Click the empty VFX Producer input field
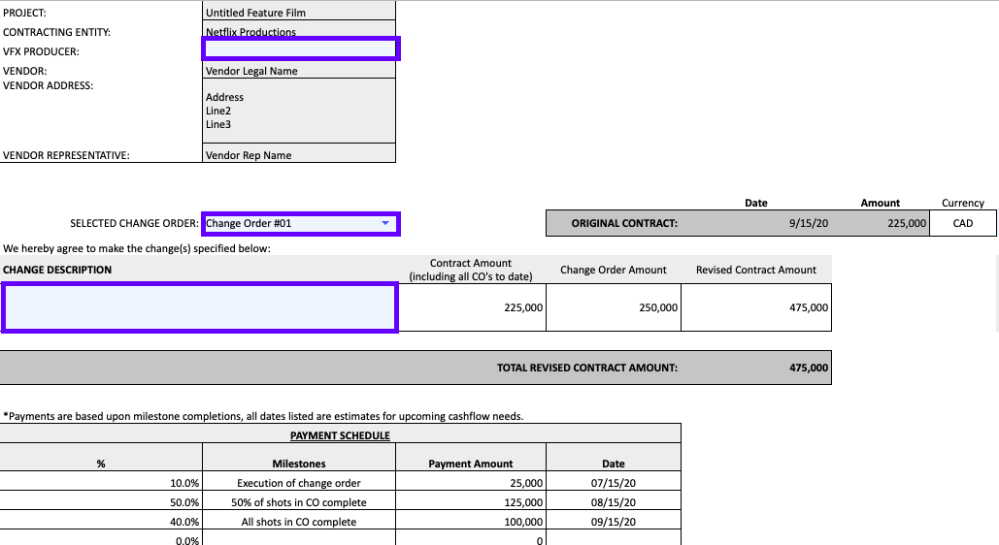The image size is (999, 545). point(301,49)
